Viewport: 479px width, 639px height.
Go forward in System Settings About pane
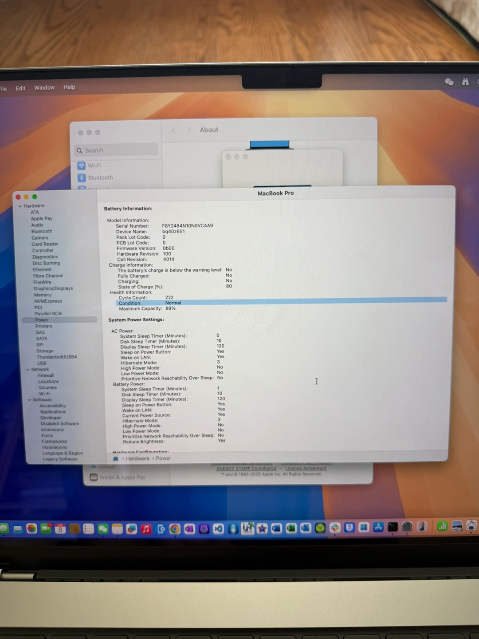[x=189, y=130]
